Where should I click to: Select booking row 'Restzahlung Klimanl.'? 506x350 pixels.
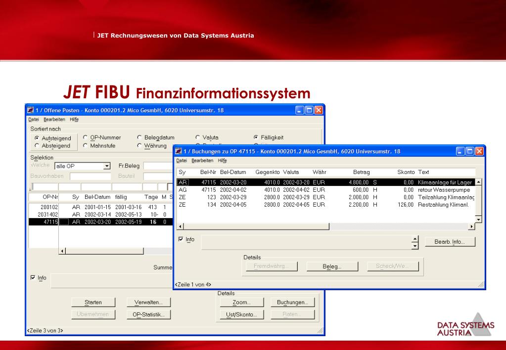pyautogui.click(x=326, y=205)
